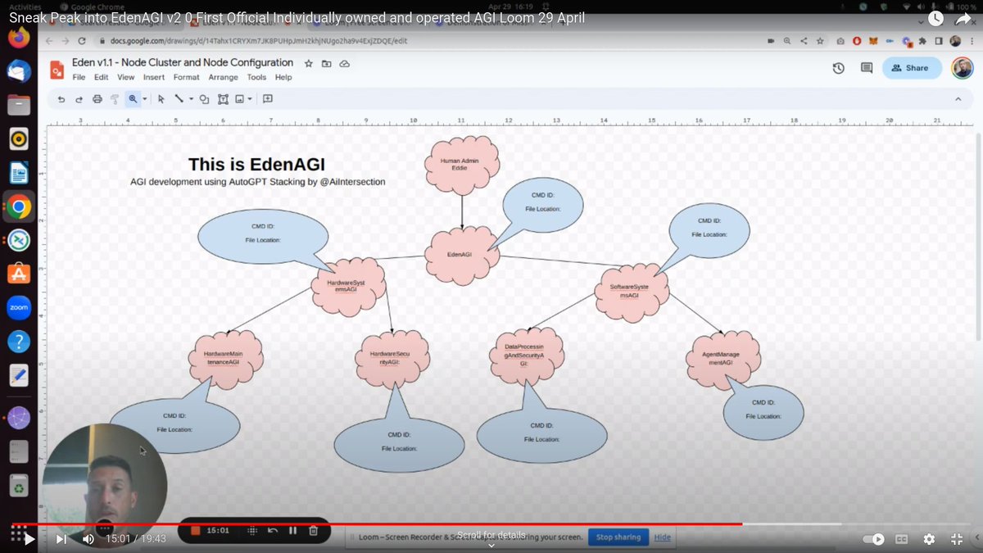The width and height of the screenshot is (983, 553).
Task: Click the select arrow tool
Action: click(x=161, y=99)
